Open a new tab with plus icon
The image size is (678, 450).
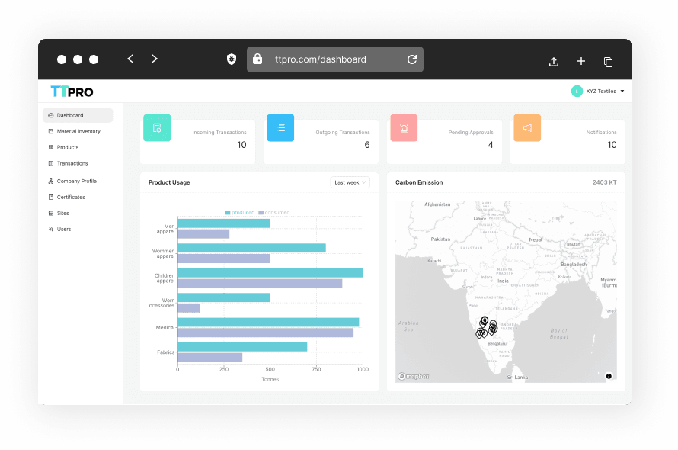581,62
